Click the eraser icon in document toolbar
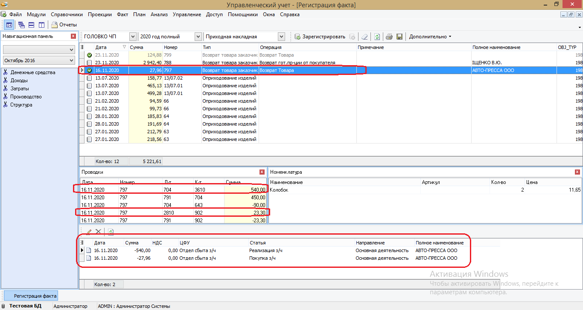 (x=364, y=37)
